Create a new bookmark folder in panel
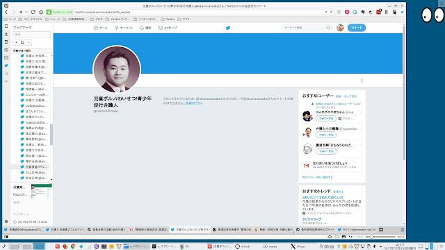This screenshot has height=250, width=445. [x=22, y=42]
